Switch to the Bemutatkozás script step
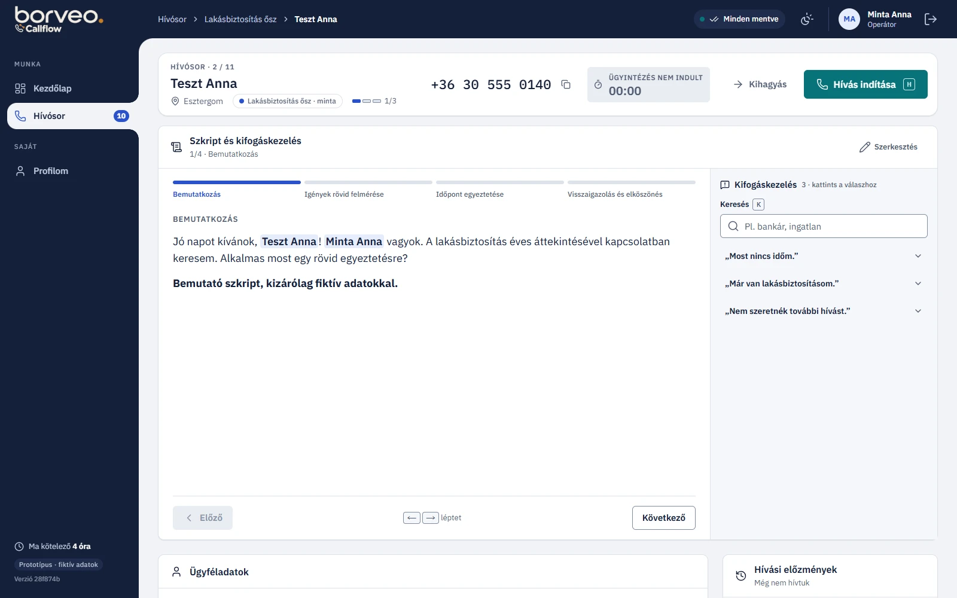Viewport: 957px width, 598px height. (237, 190)
